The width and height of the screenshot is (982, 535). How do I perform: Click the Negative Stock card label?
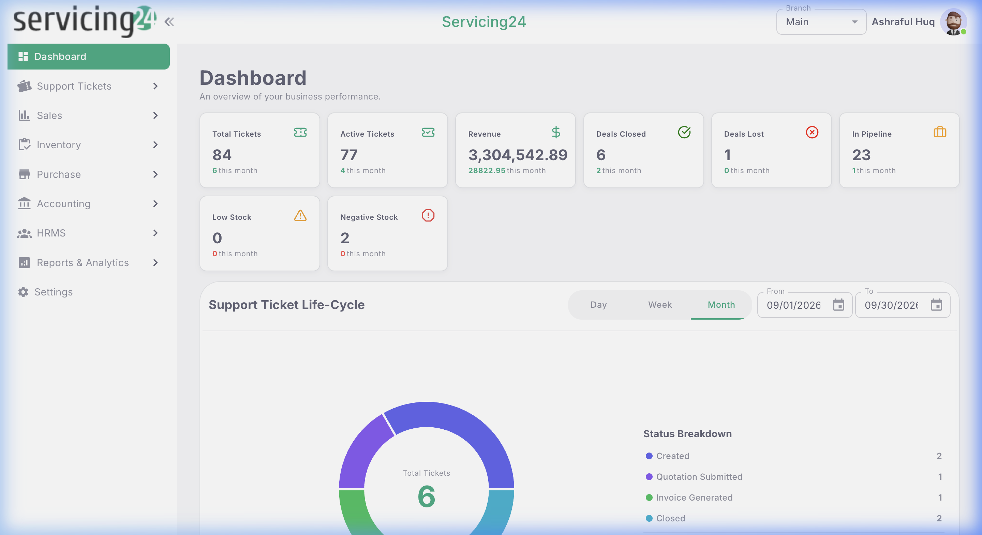[369, 217]
